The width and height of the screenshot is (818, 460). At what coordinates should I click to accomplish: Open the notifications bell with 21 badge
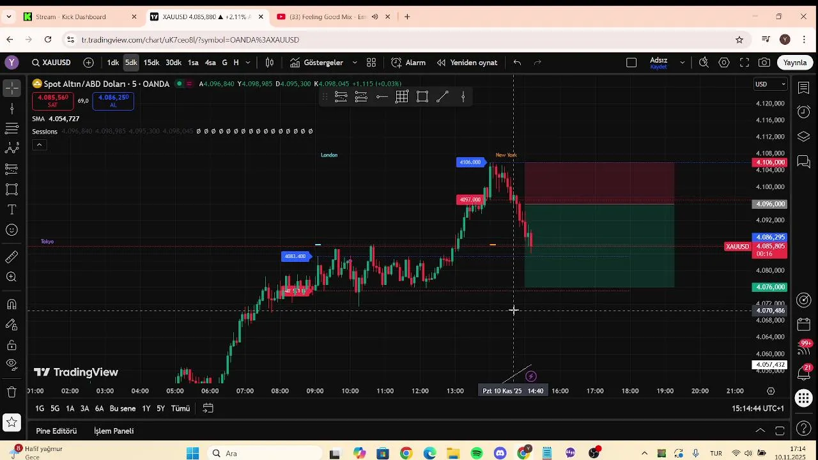coord(804,373)
